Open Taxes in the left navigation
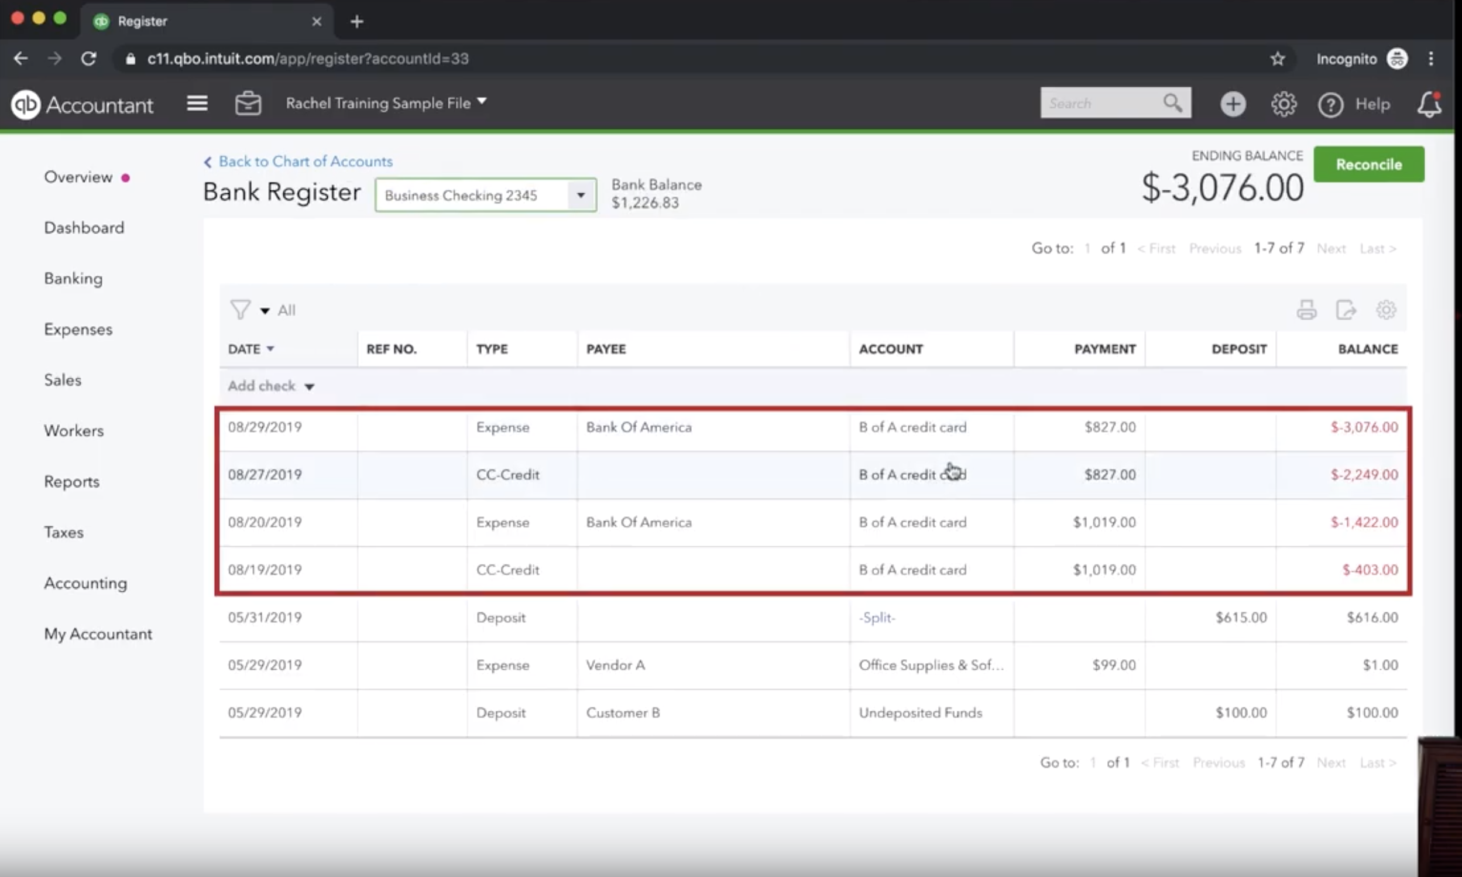1462x877 pixels. click(64, 533)
